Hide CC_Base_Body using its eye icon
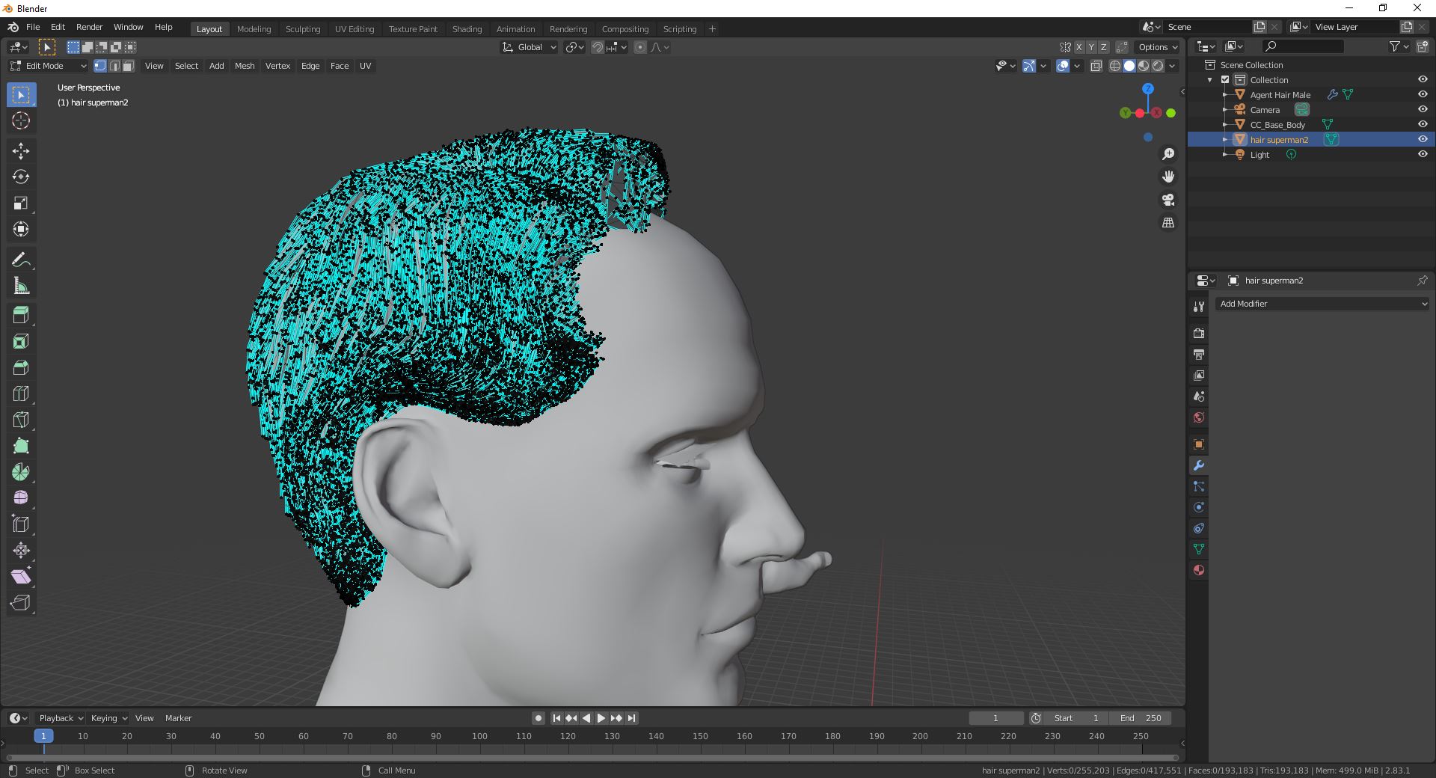The image size is (1436, 778). point(1423,124)
